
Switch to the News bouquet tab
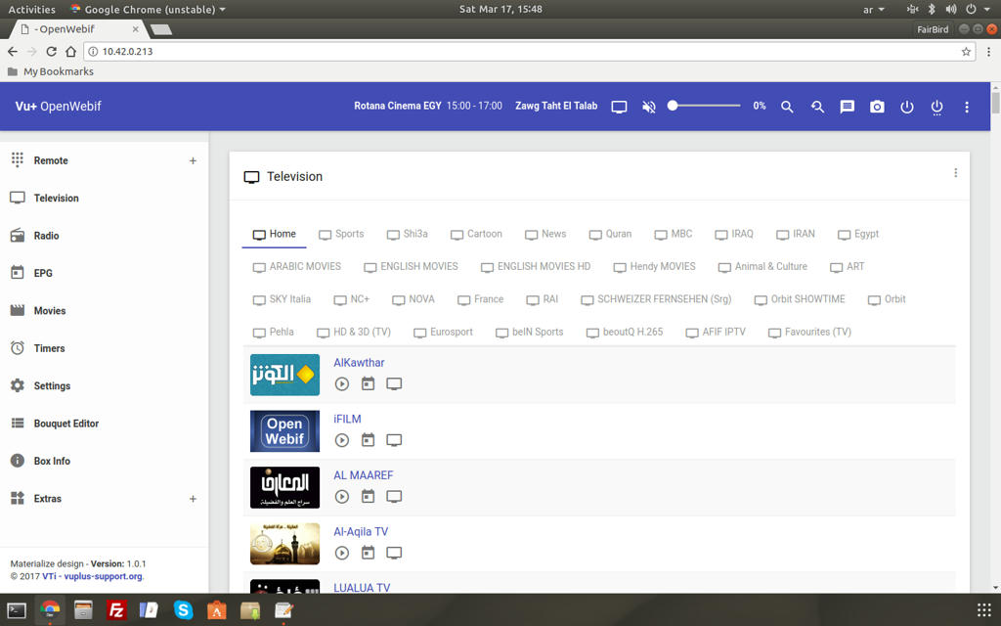coord(545,234)
